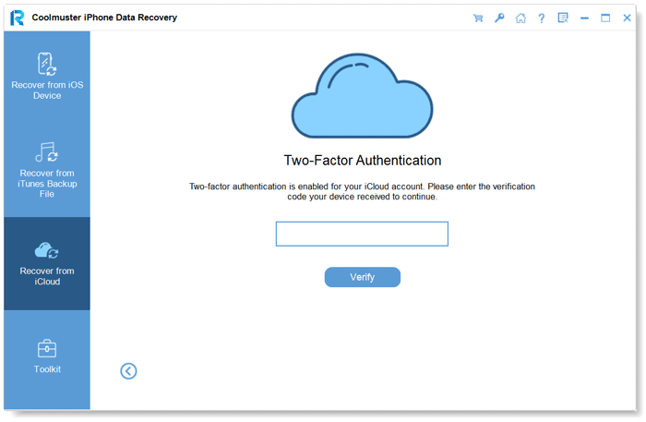Click the Coolmuster iPhone Data Recovery title
Image resolution: width=646 pixels, height=422 pixels.
[x=104, y=18]
